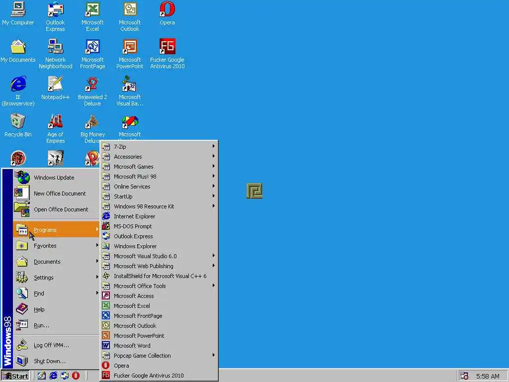This screenshot has height=382, width=509.
Task: Open InstallShield for Microsoft Visual C++ 6
Action: [x=159, y=276]
